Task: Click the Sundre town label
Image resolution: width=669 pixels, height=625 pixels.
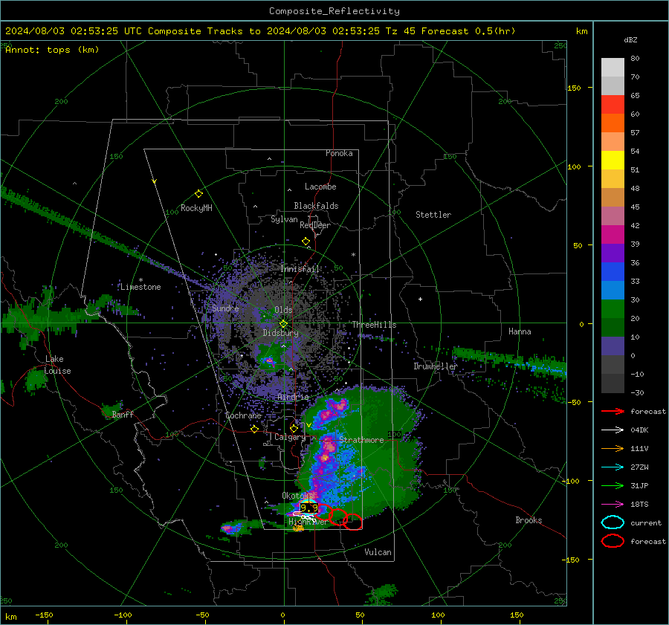Action: click(225, 308)
